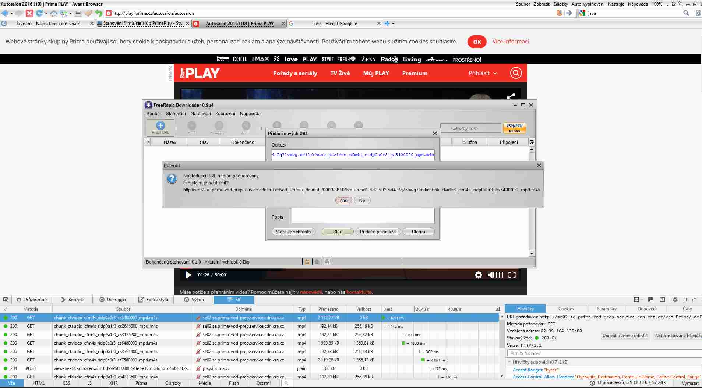The width and height of the screenshot is (702, 388).
Task: Click the network list scrollbar down arrow
Action: tap(502, 376)
